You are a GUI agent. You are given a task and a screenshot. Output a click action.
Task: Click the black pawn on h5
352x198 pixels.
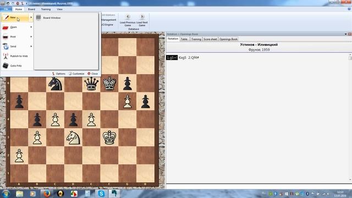click(145, 101)
